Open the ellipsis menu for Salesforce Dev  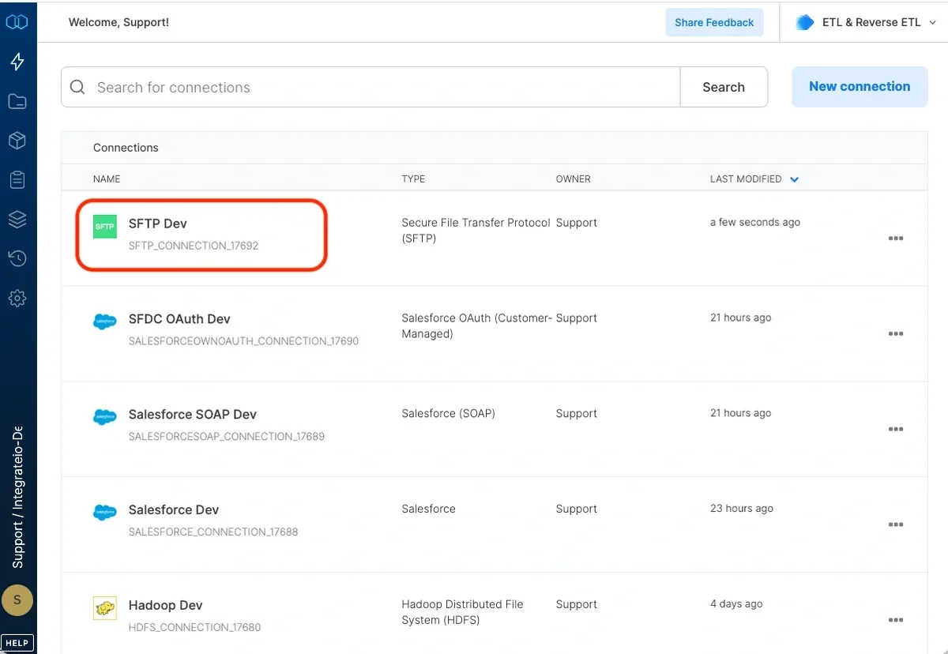tap(896, 524)
